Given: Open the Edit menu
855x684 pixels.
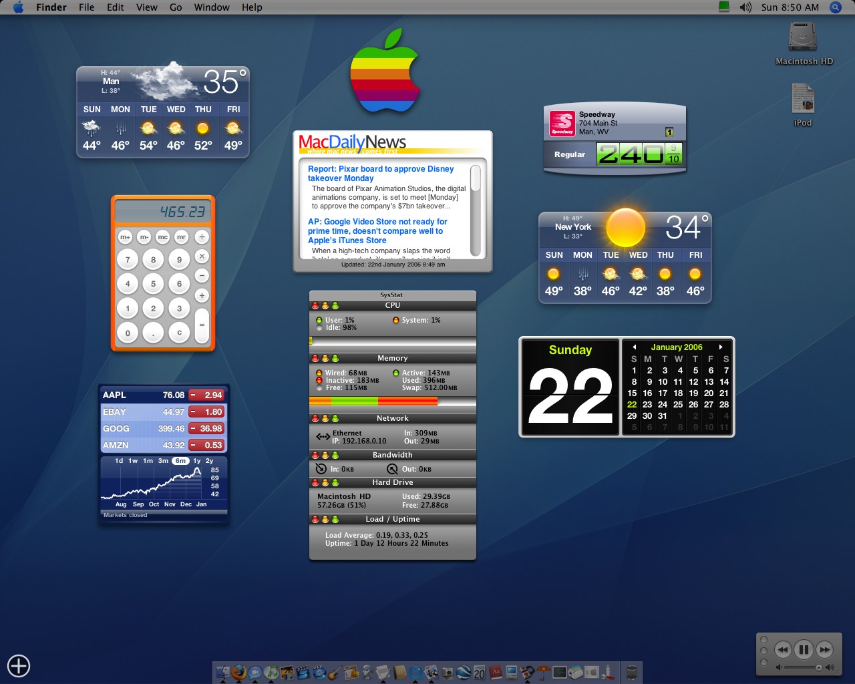Looking at the screenshot, I should coord(116,7).
